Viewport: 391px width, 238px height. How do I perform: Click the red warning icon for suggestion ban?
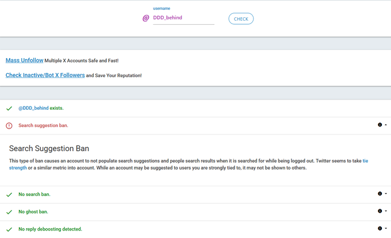point(9,125)
